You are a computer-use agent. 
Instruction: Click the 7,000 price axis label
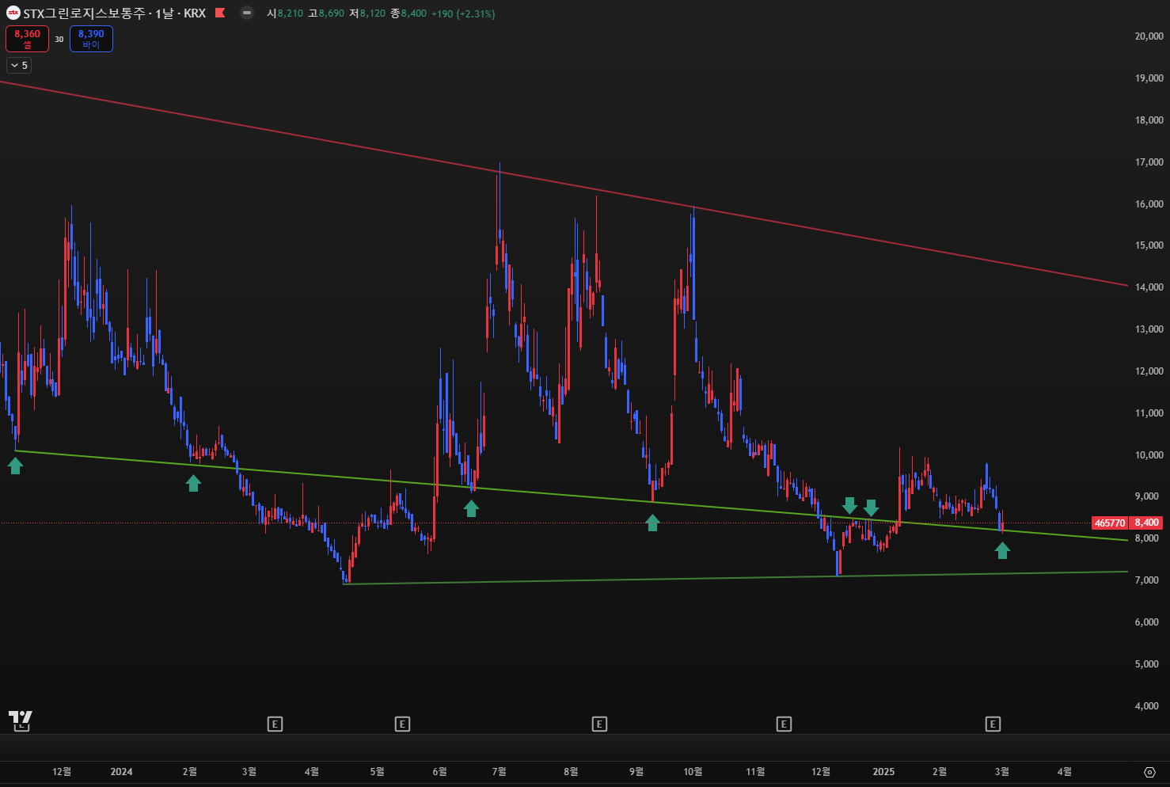coord(1149,580)
